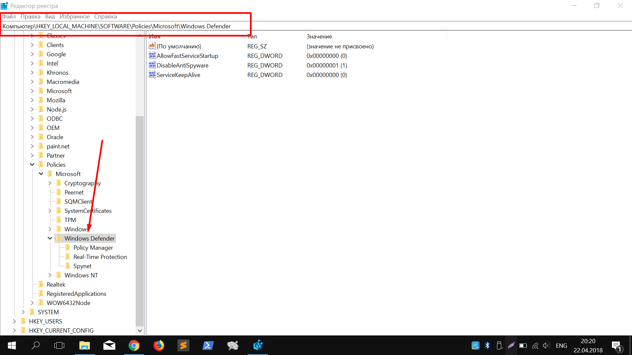This screenshot has height=355, width=632.
Task: Click the tree pane scroll down arrow
Action: pos(140,331)
